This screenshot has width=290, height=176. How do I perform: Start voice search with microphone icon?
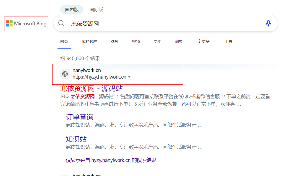click(x=268, y=23)
